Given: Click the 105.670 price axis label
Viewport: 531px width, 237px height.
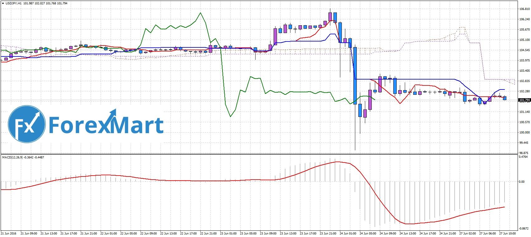Looking at the screenshot, I should (x=524, y=30).
